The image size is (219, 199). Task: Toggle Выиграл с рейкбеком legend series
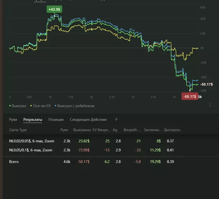point(74,106)
